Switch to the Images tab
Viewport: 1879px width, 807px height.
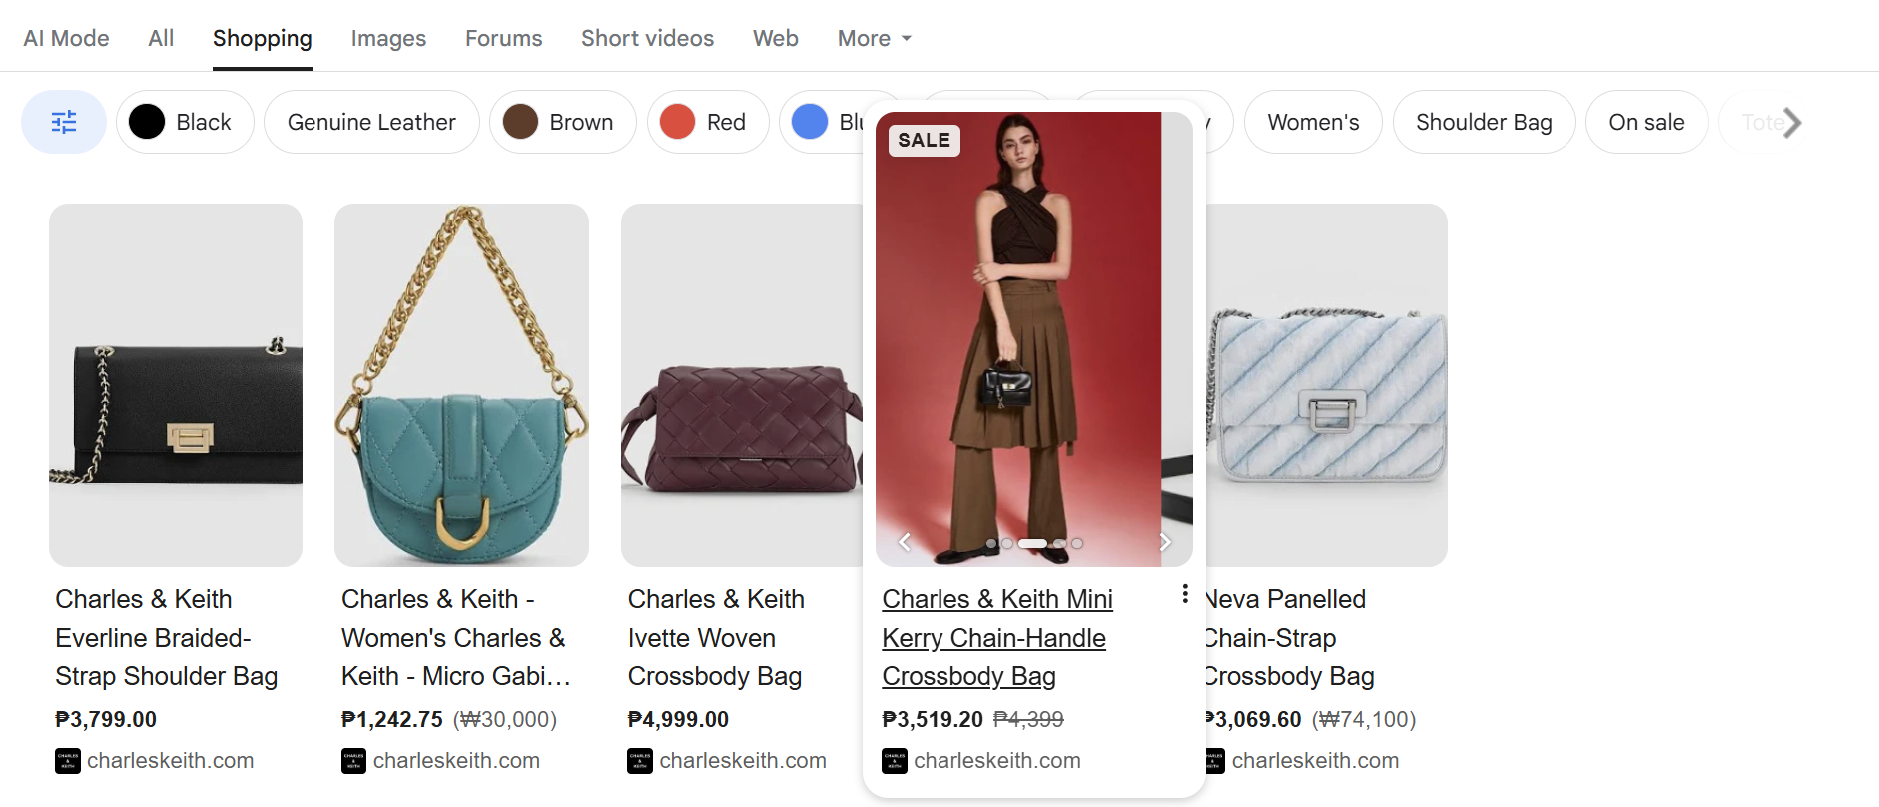pyautogui.click(x=388, y=38)
